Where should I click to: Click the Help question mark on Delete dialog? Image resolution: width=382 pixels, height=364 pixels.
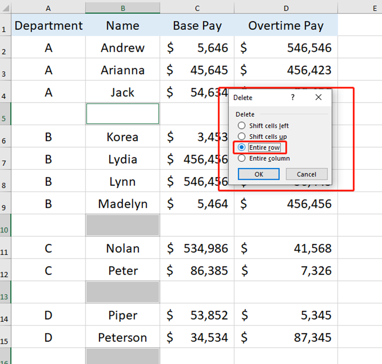click(x=292, y=98)
